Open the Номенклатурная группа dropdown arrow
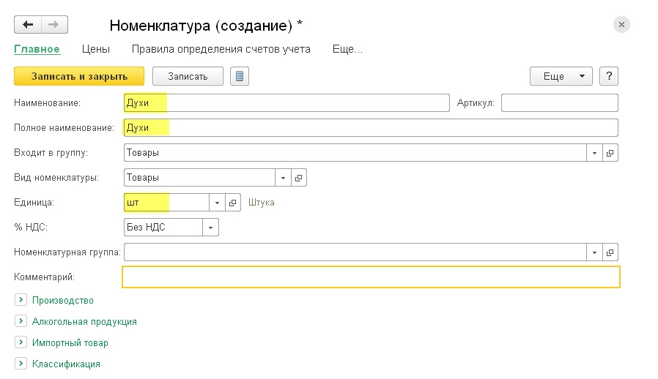 tap(594, 252)
